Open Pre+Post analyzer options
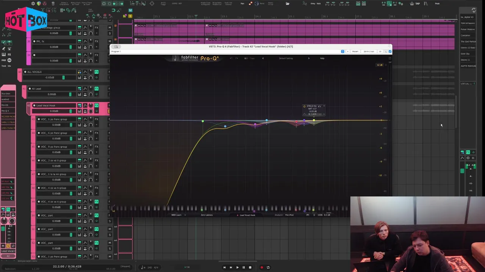485x272 pixels. pos(289,215)
